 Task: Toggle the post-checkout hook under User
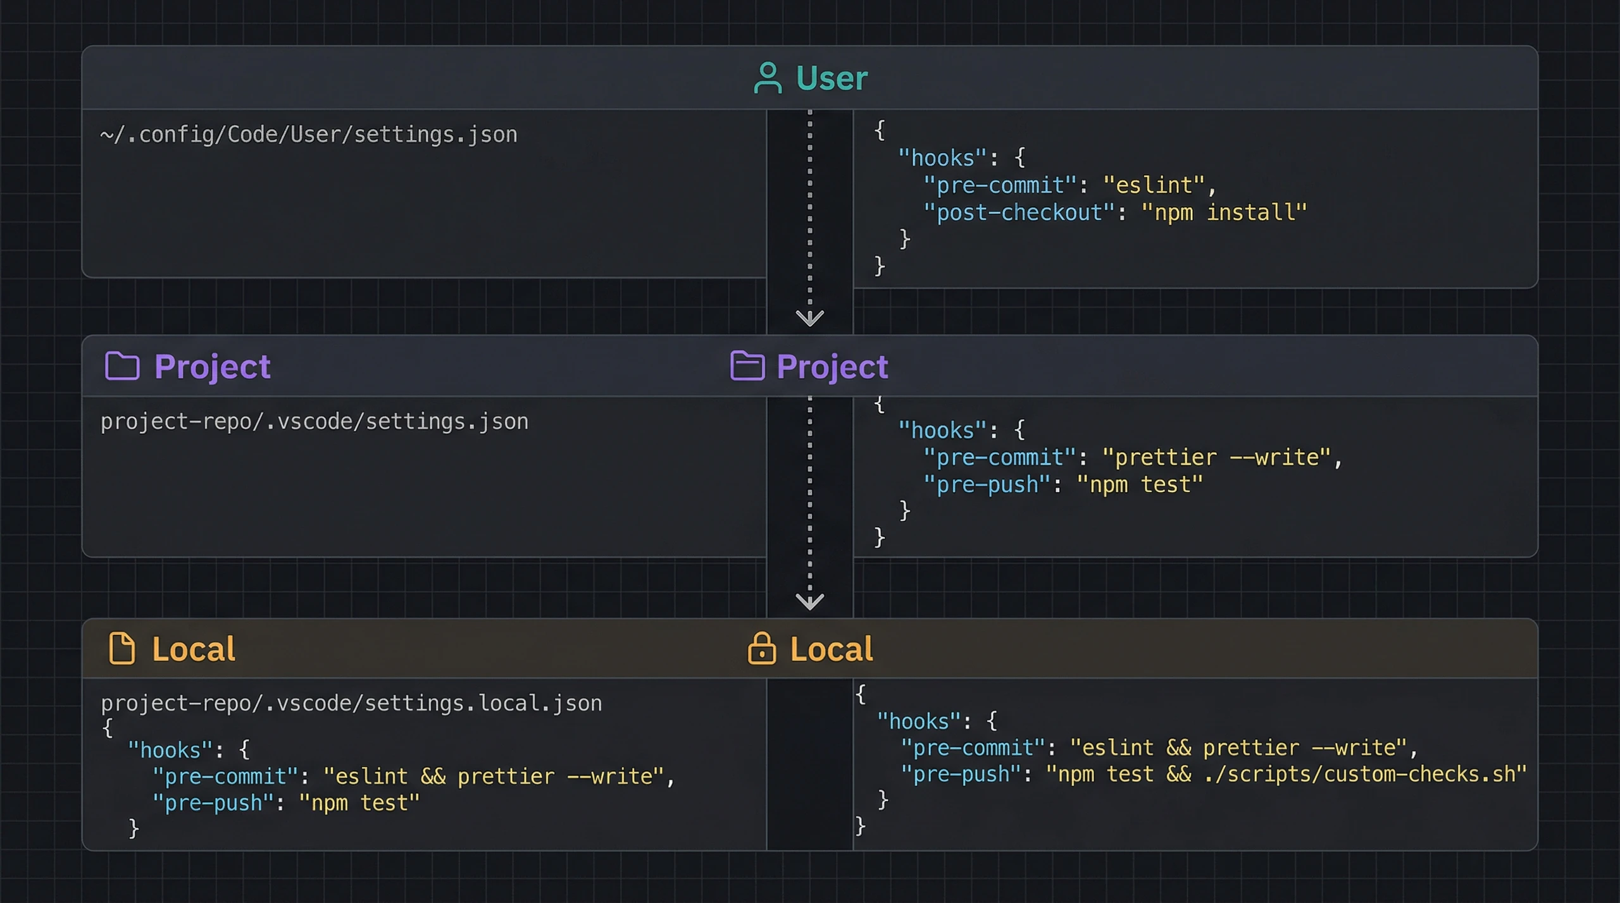click(1019, 212)
